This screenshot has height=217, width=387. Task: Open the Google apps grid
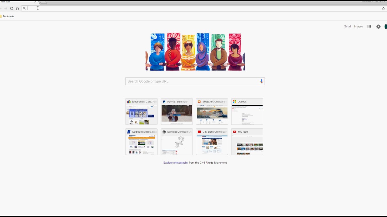[369, 27]
